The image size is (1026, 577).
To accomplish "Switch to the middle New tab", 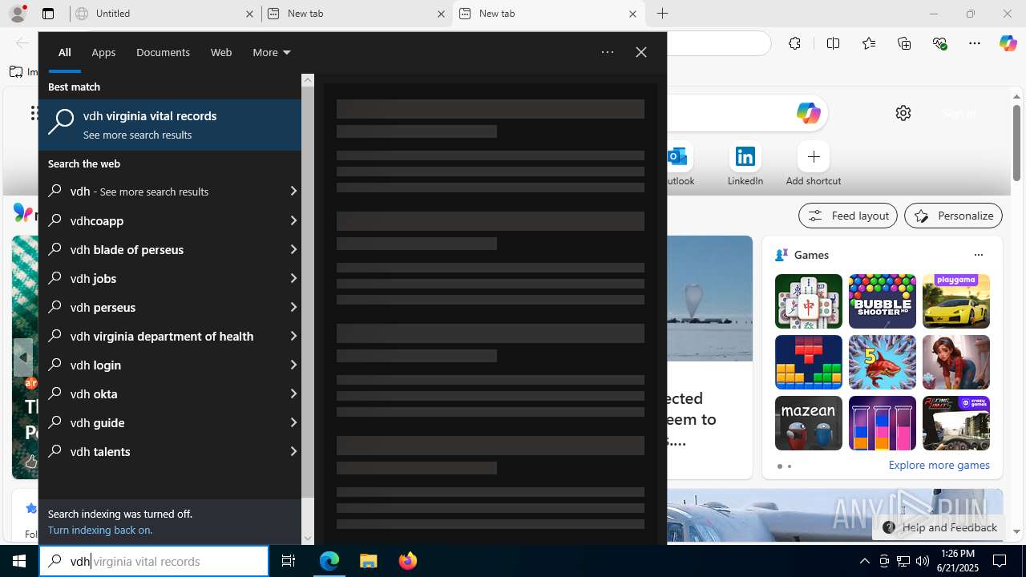I will [x=357, y=14].
